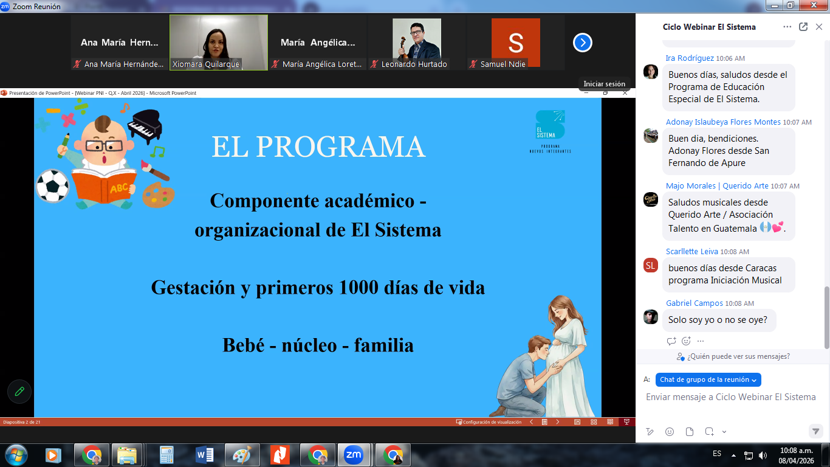The height and width of the screenshot is (467, 830).
Task: Add emoji reaction to Gabriel Campos message
Action: pos(686,341)
